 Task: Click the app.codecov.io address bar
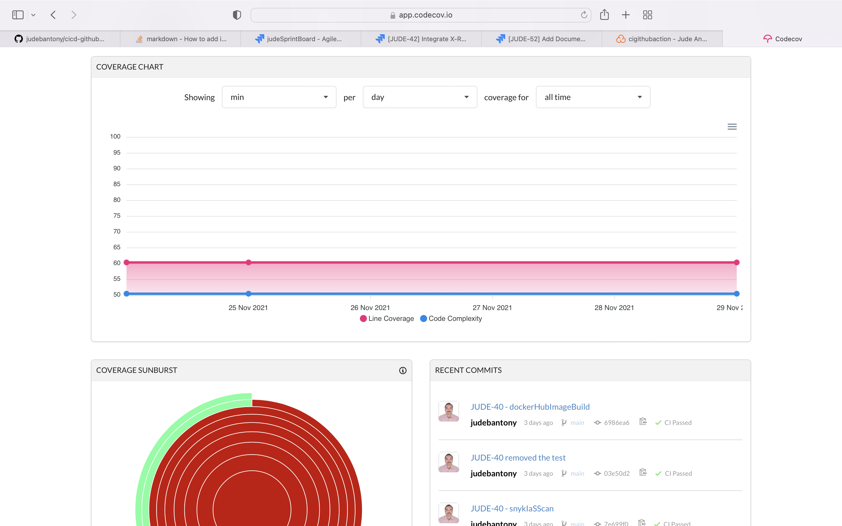(421, 15)
